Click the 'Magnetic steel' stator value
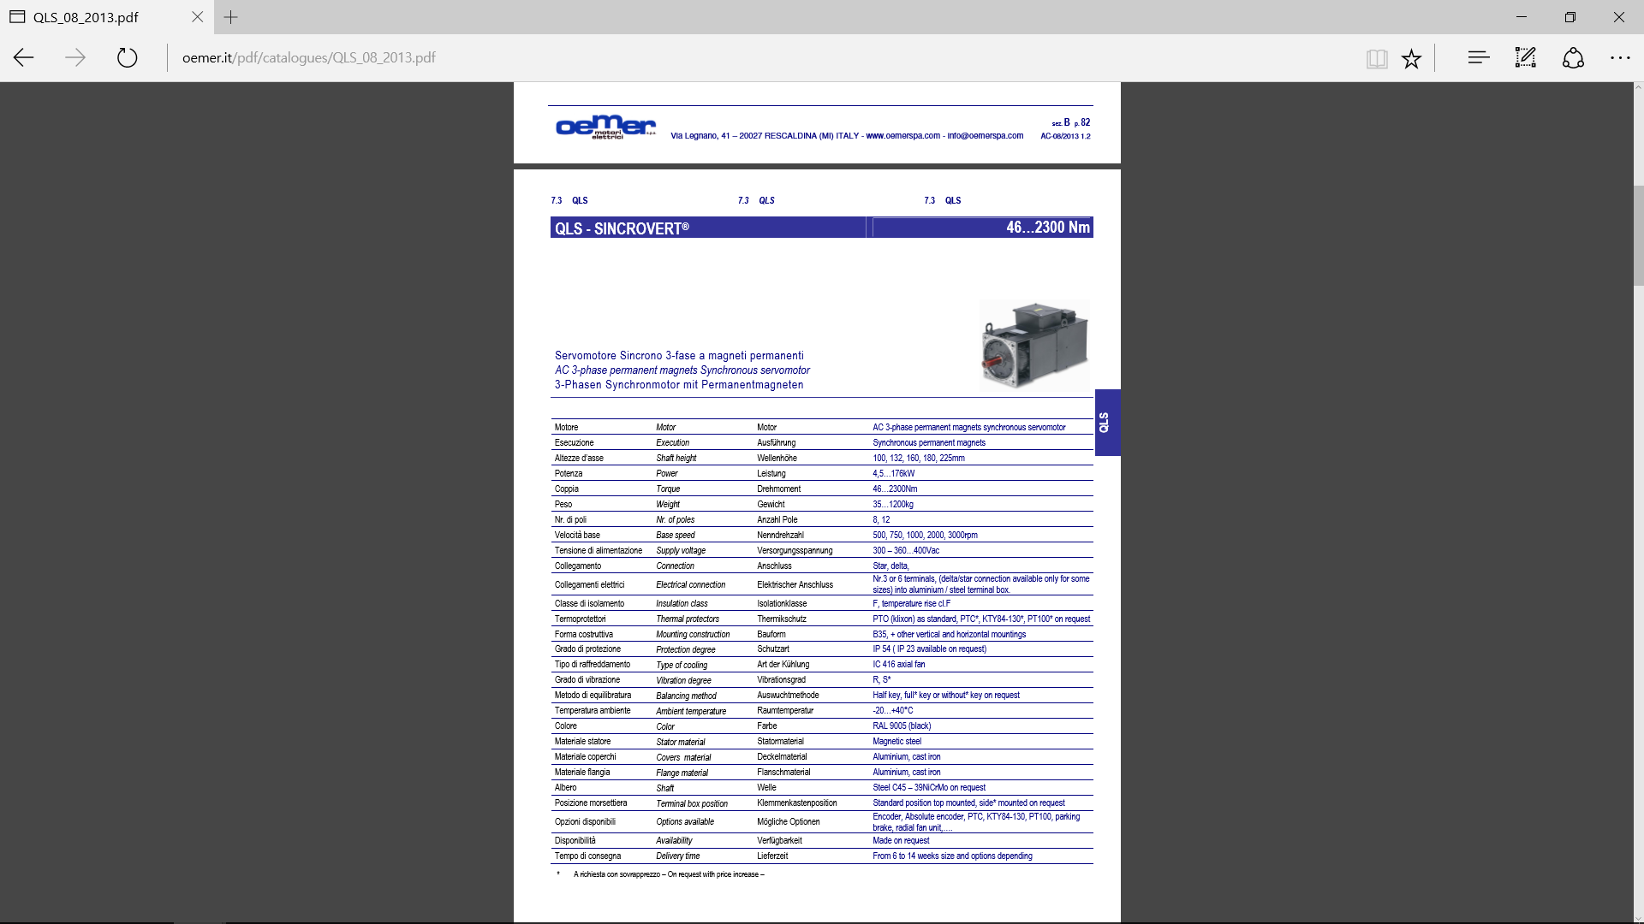 point(896,742)
